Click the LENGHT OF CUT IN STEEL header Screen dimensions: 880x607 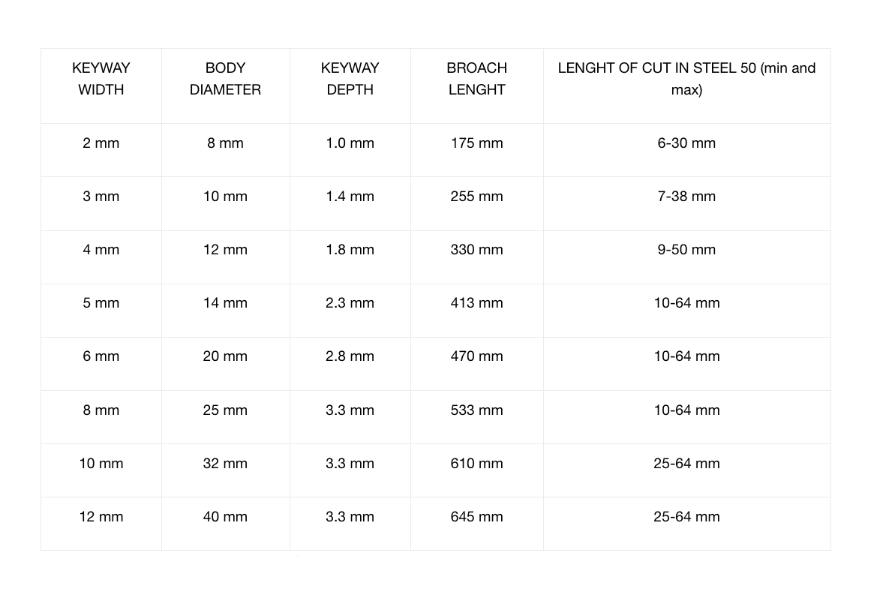coord(686,79)
